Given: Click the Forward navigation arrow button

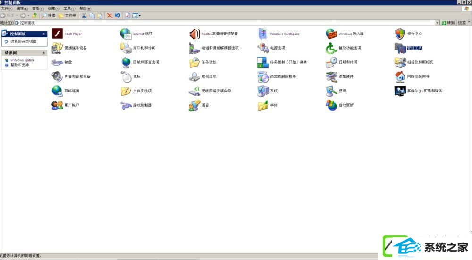Looking at the screenshot, I should point(23,16).
